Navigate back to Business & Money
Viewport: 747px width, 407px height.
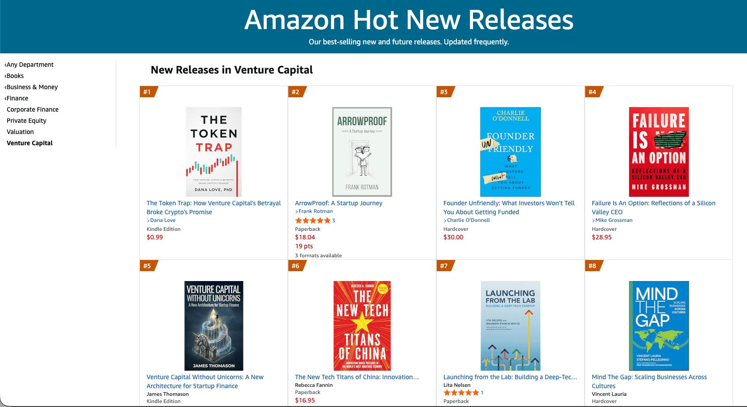pos(31,87)
